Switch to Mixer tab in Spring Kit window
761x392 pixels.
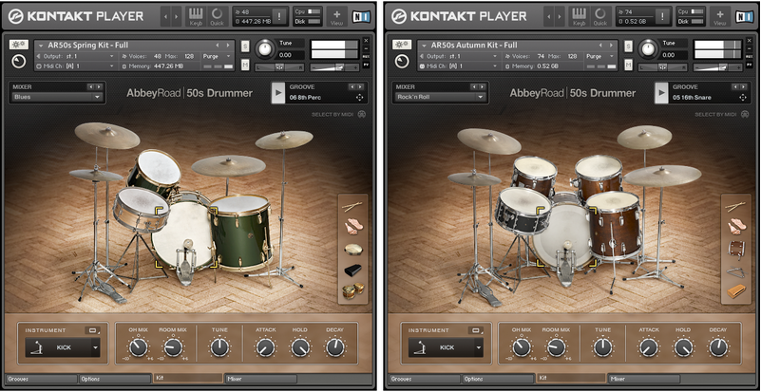(261, 379)
